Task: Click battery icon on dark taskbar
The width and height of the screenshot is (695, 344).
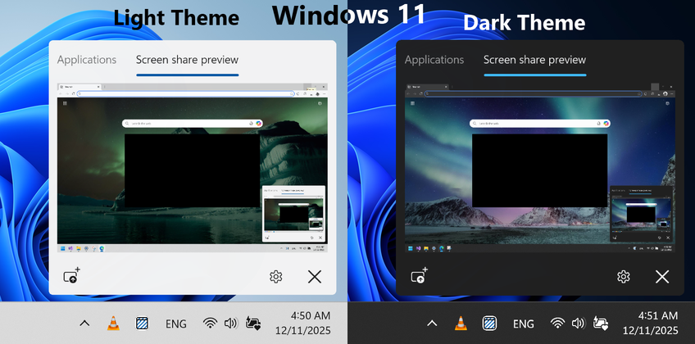Action: pyautogui.click(x=600, y=324)
